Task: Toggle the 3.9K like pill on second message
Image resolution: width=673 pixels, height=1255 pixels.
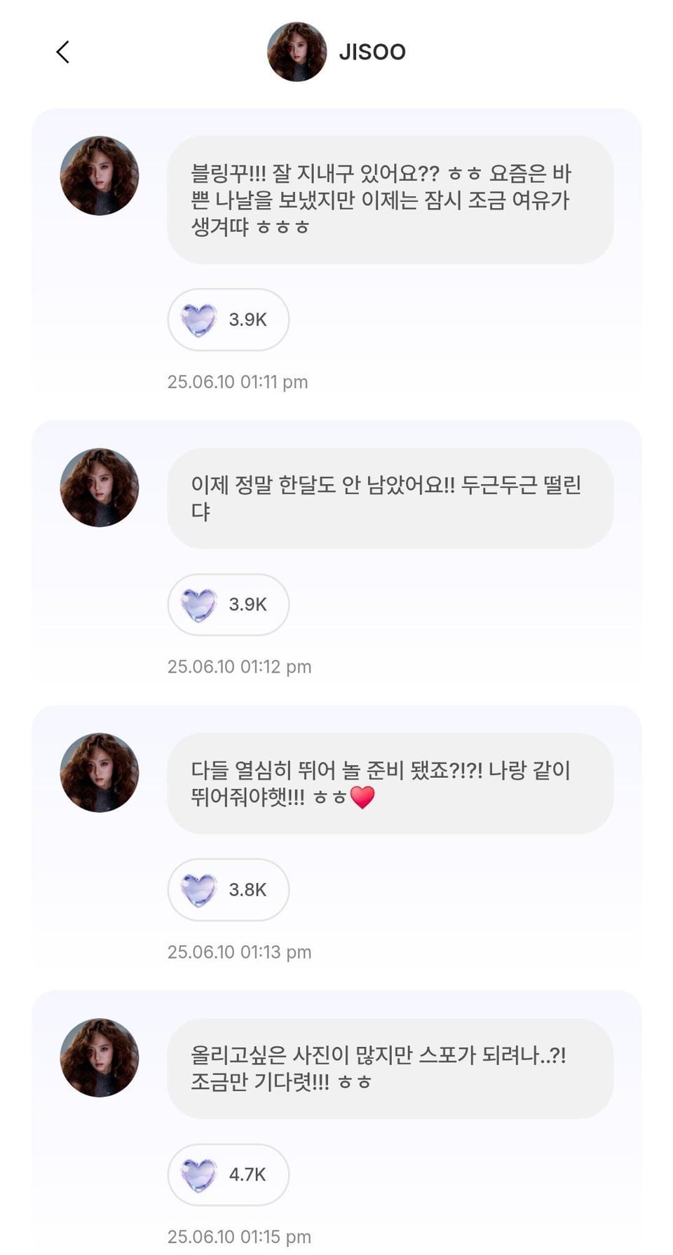Action: [229, 605]
